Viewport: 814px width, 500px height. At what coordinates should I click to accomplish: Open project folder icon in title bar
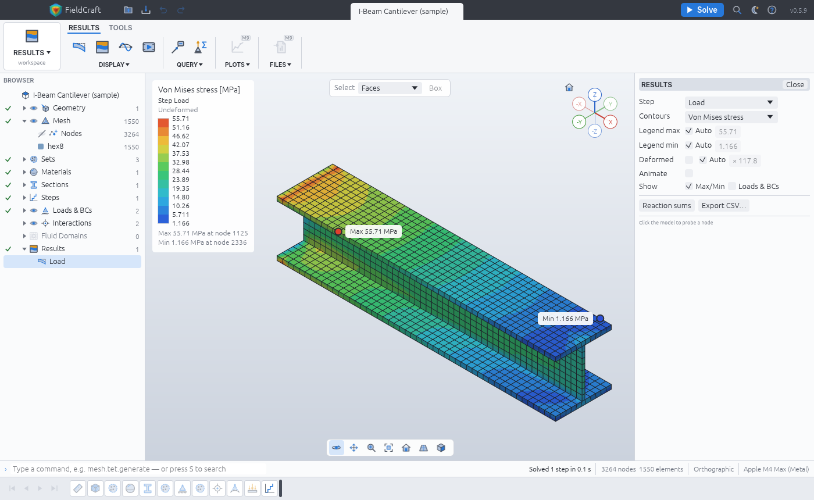(128, 10)
